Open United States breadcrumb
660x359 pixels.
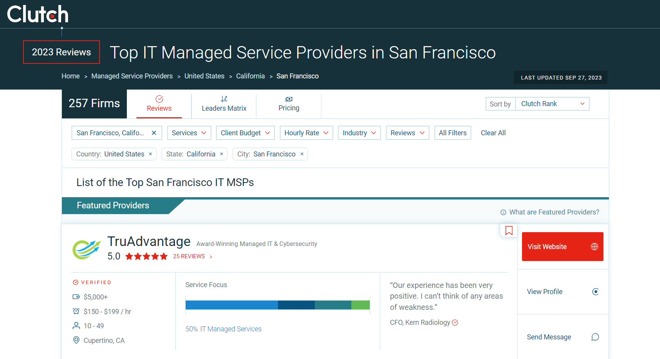click(204, 76)
